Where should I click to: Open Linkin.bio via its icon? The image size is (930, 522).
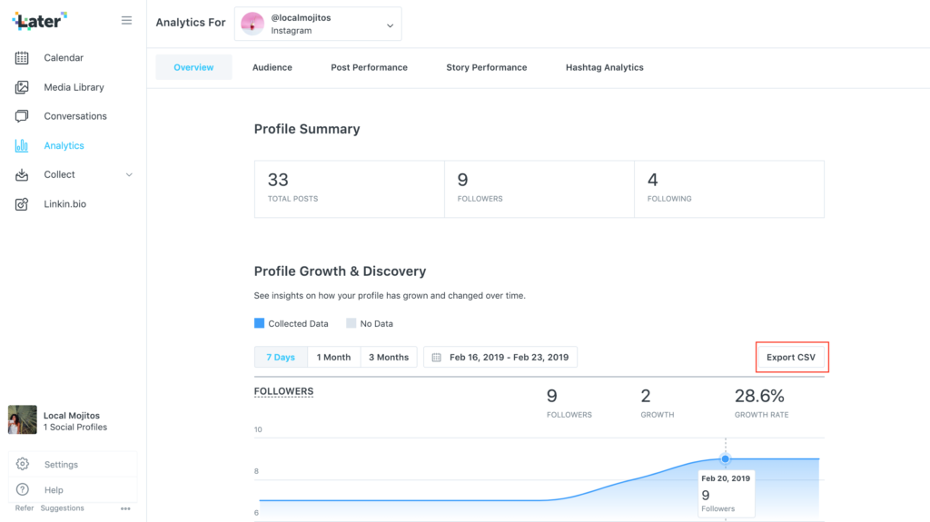click(x=22, y=204)
